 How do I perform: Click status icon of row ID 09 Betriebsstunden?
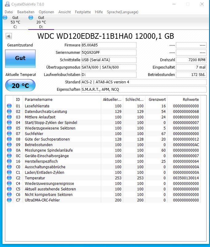9,145
